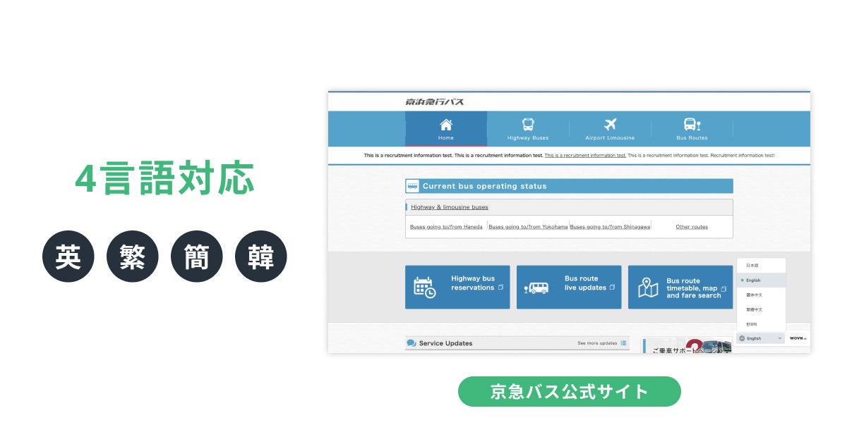
Task: Click the ご乗車サポート banner image
Action: click(686, 345)
